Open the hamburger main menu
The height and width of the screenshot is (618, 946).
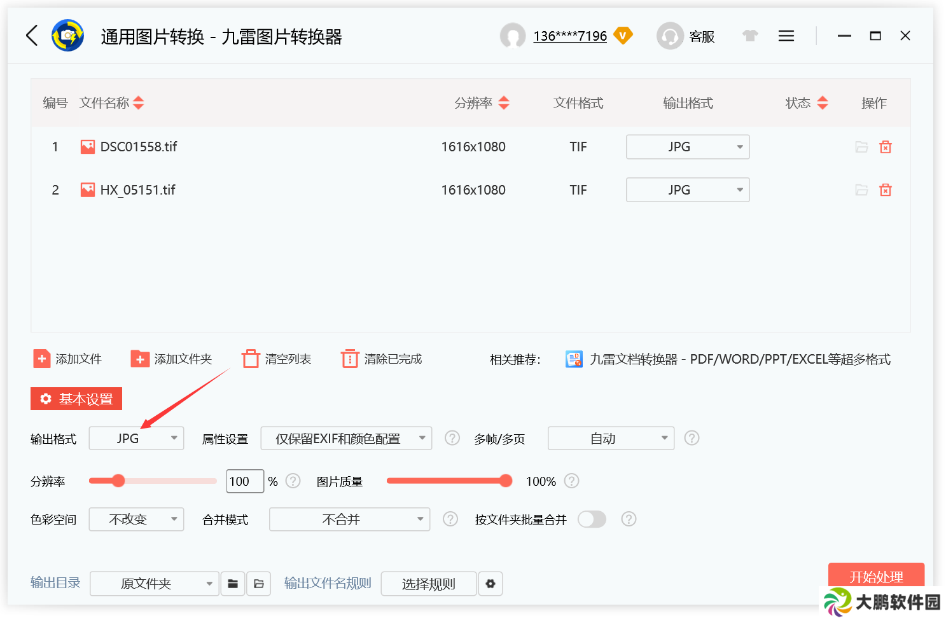point(786,36)
